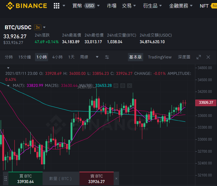Expand more time intervals dropdown
The width and height of the screenshot is (217, 186).
point(97,57)
